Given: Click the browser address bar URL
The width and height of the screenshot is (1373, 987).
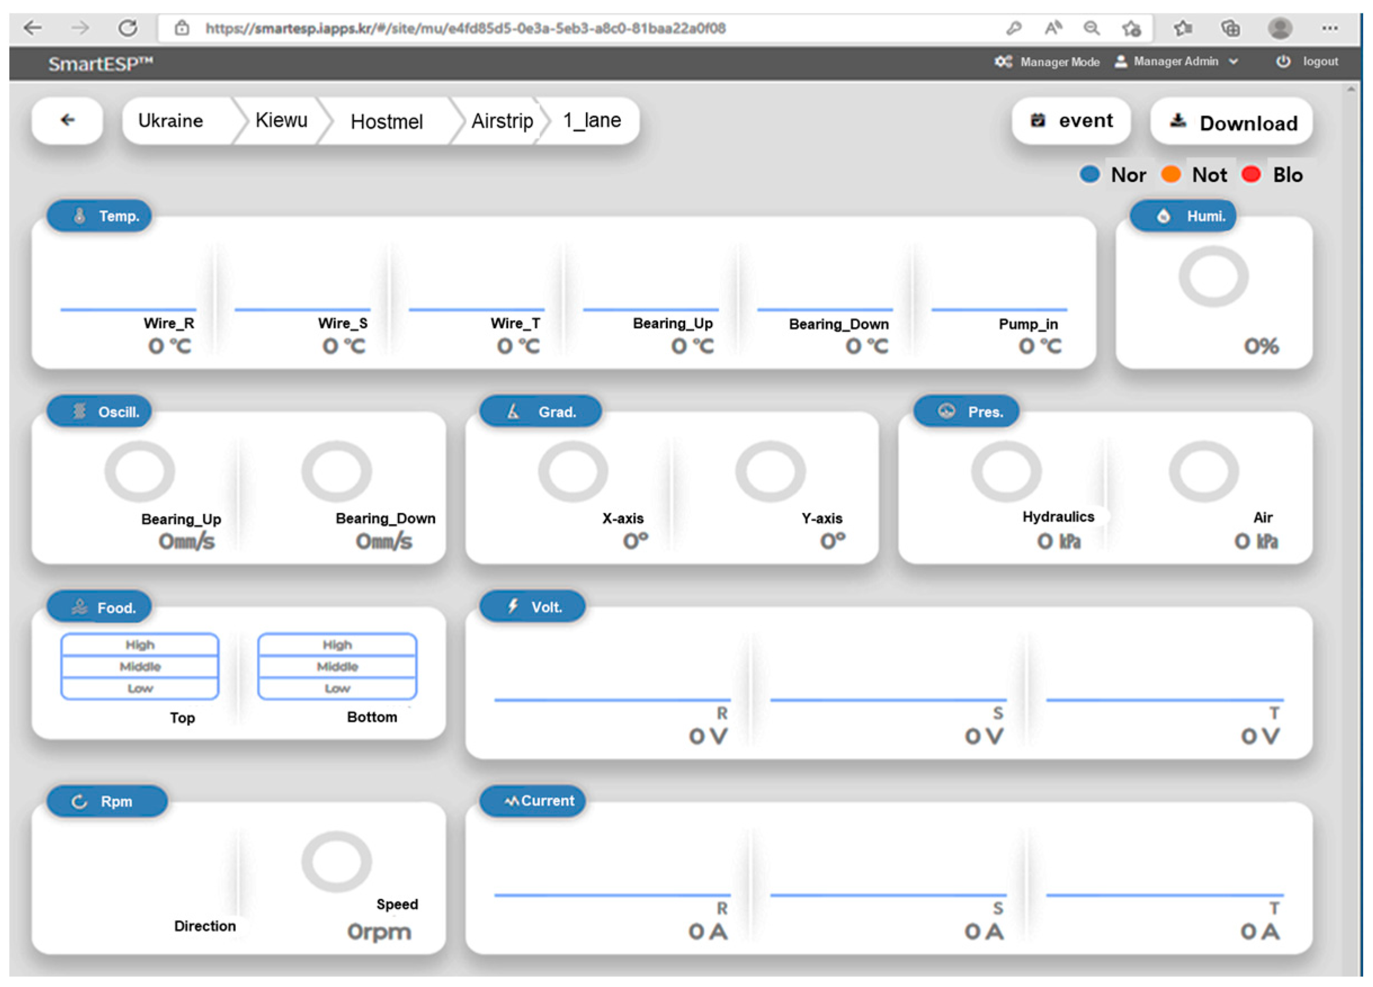Looking at the screenshot, I should tap(465, 29).
